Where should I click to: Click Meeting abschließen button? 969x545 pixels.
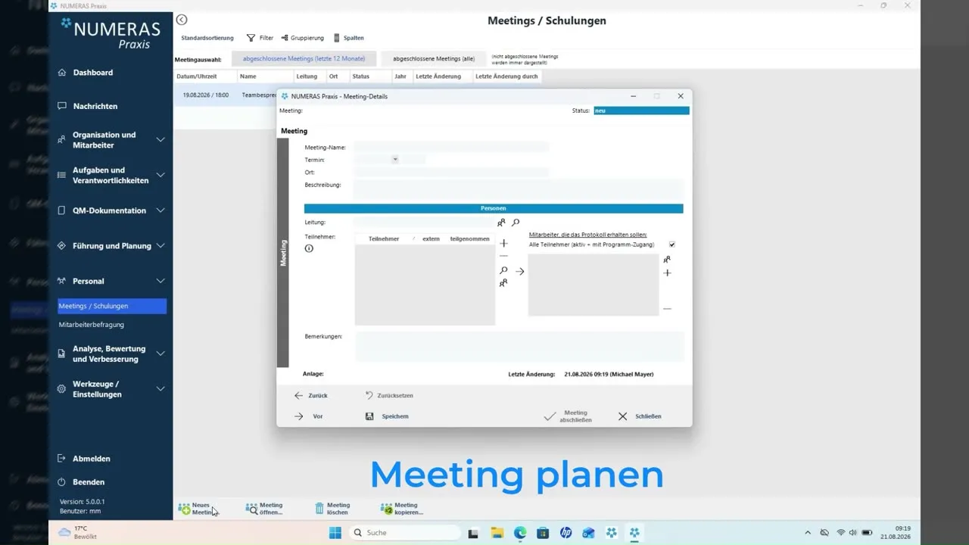coord(568,416)
